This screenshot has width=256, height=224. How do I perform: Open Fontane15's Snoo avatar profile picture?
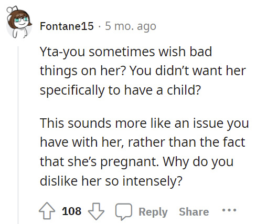pos(19,22)
